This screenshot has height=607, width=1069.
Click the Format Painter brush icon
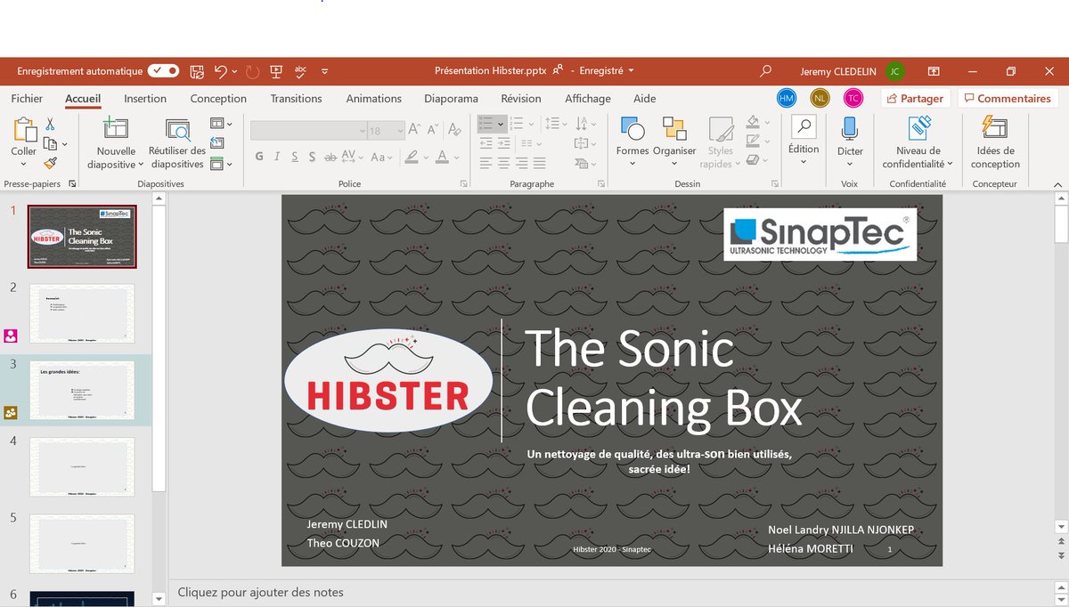pyautogui.click(x=50, y=163)
